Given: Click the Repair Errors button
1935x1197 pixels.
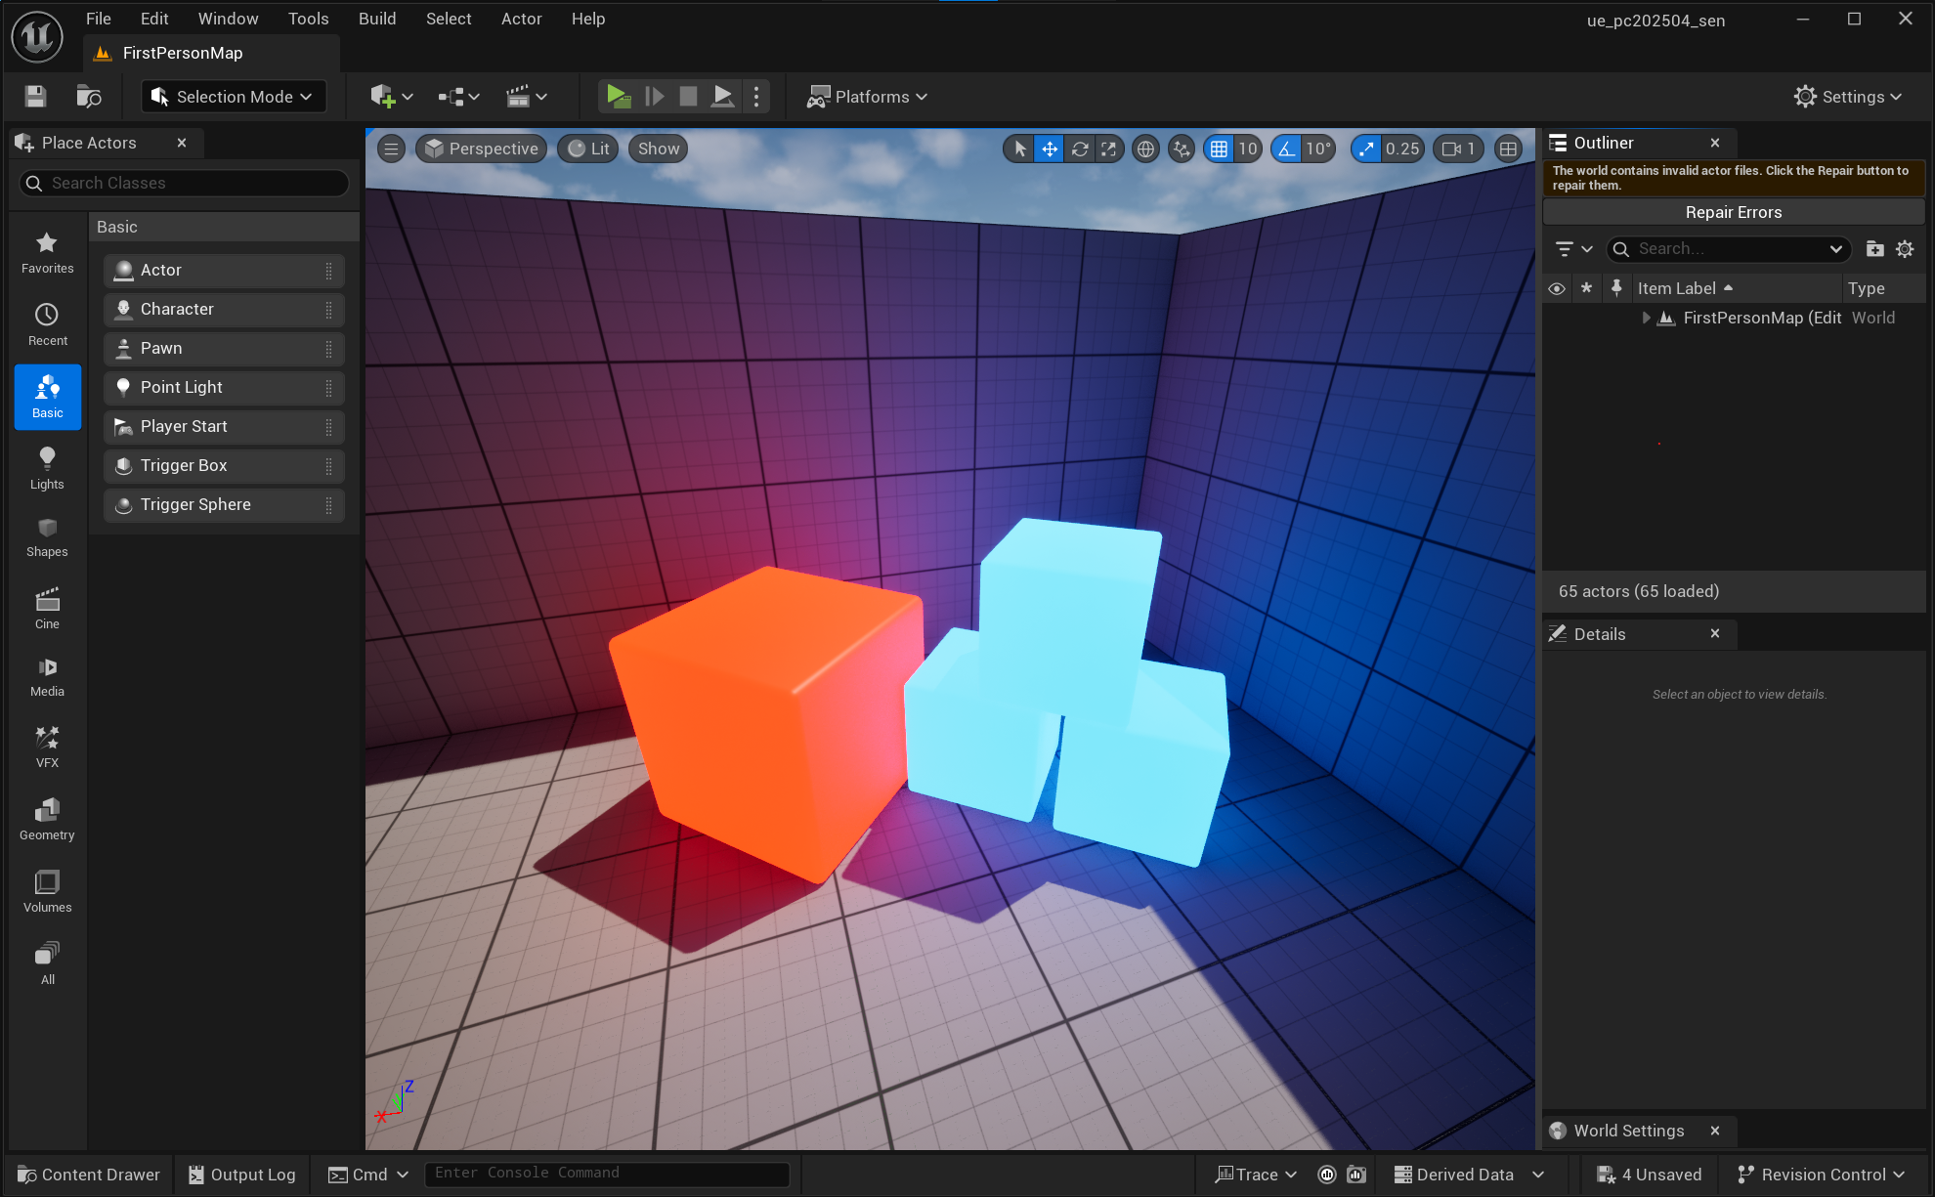Looking at the screenshot, I should 1733,212.
